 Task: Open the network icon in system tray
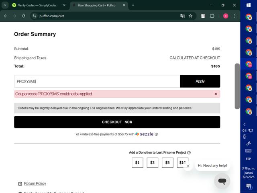tap(251, 130)
